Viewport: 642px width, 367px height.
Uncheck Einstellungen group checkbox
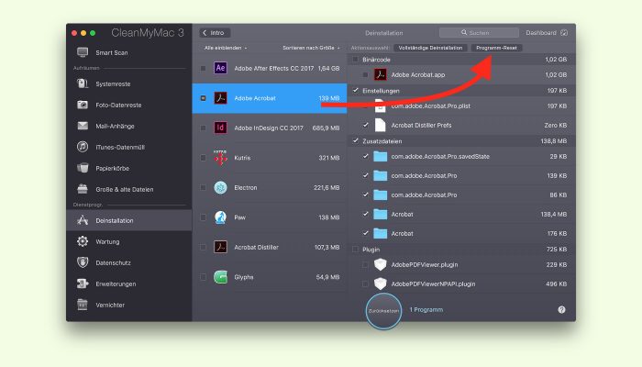355,91
